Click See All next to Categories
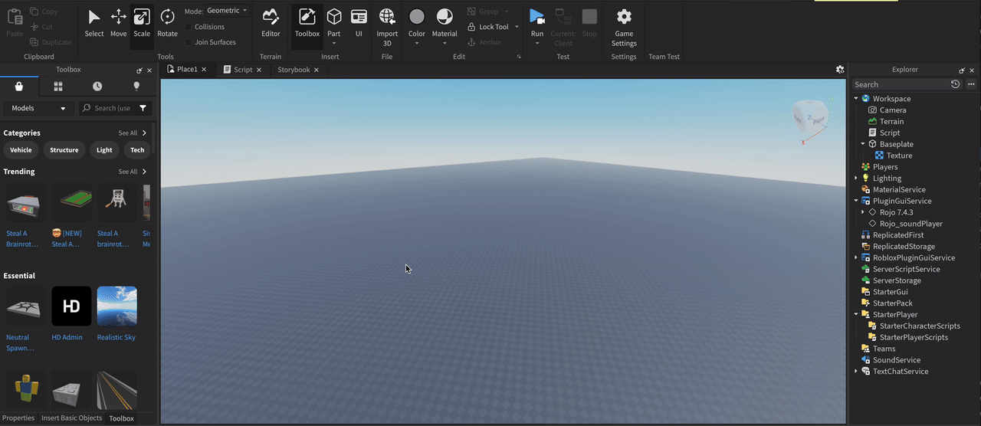The image size is (981, 426). pos(132,133)
